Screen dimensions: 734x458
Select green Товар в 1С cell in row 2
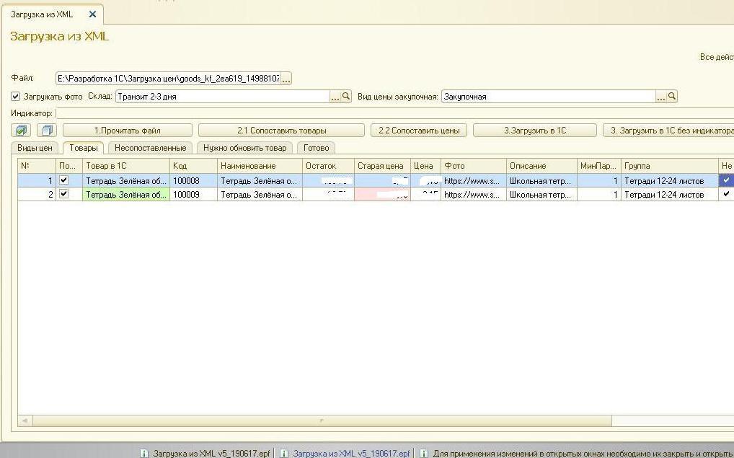coord(126,194)
